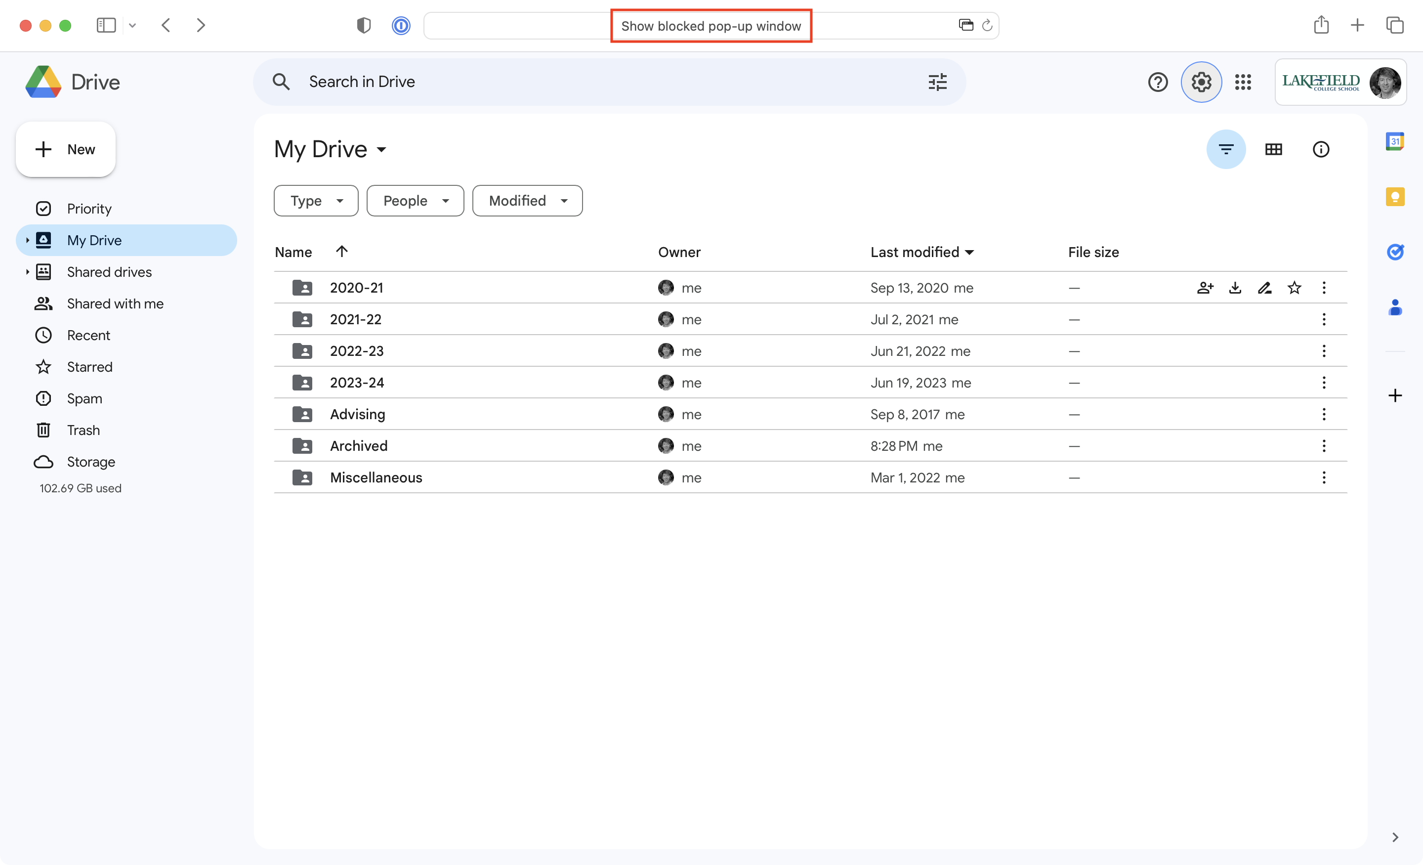Click the New button
1423x865 pixels.
click(65, 149)
